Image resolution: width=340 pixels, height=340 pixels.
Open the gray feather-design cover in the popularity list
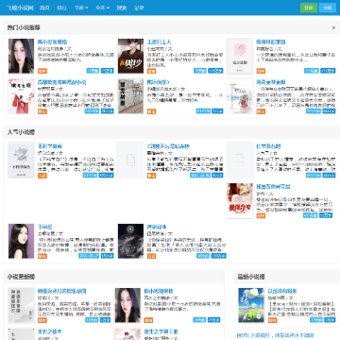pyautogui.click(x=21, y=161)
